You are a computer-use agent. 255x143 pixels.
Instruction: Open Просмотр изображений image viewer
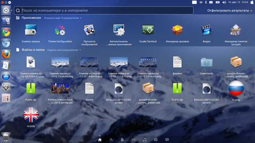tap(89, 30)
